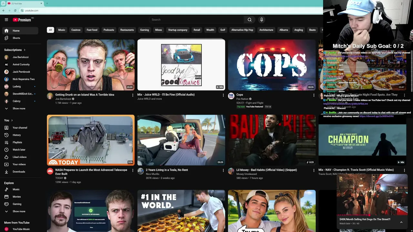Click the Fox Nation channel avatar
The height and width of the screenshot is (232, 413).
point(231,96)
